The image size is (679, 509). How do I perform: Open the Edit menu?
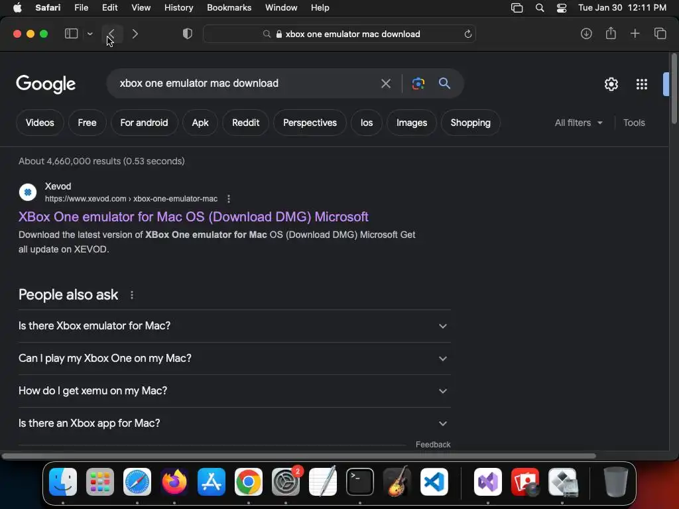tap(109, 7)
